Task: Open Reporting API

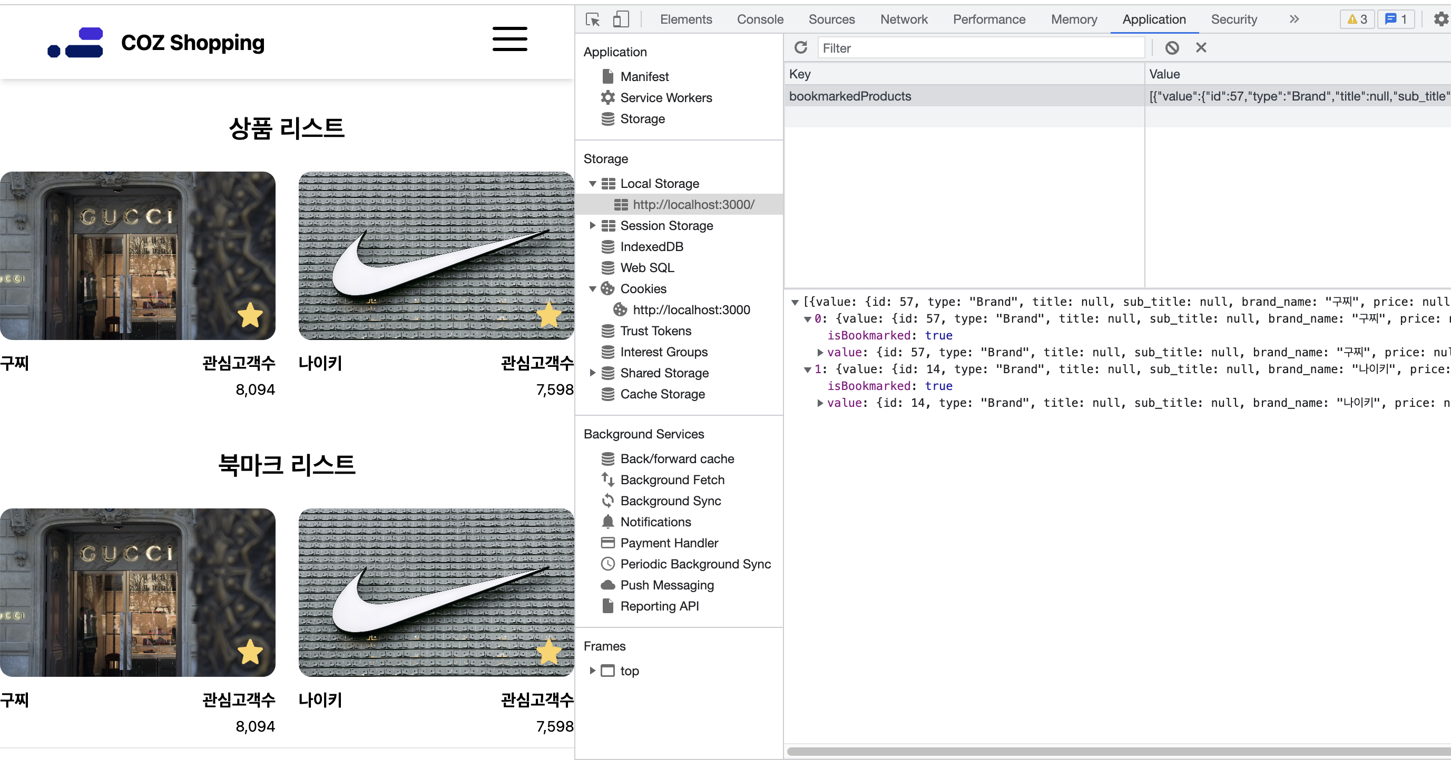Action: tap(659, 606)
